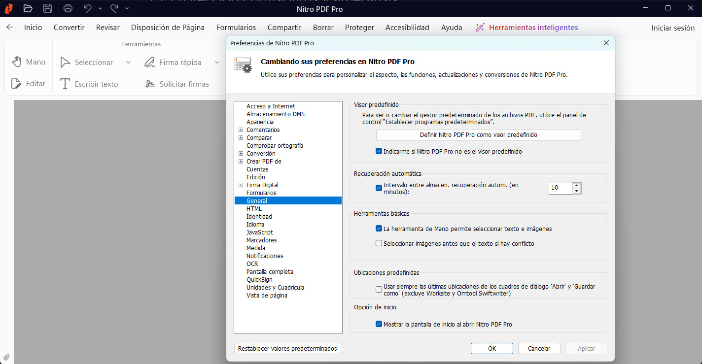Screen dimensions: 702x364
Task: Open the Compartir tab
Action: point(284,28)
